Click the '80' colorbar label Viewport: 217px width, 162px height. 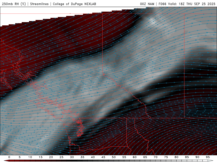(x=176, y=157)
